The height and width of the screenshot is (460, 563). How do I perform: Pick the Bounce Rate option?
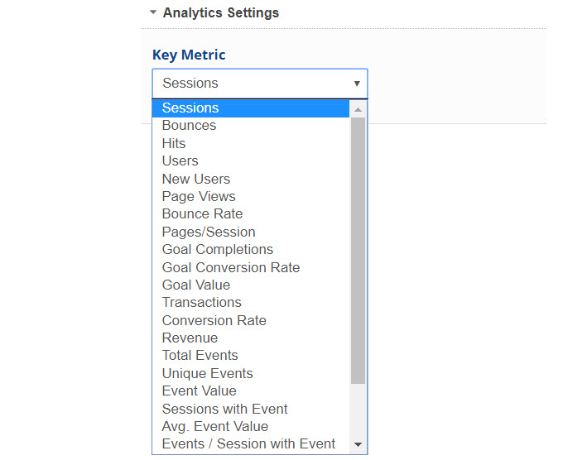(202, 213)
